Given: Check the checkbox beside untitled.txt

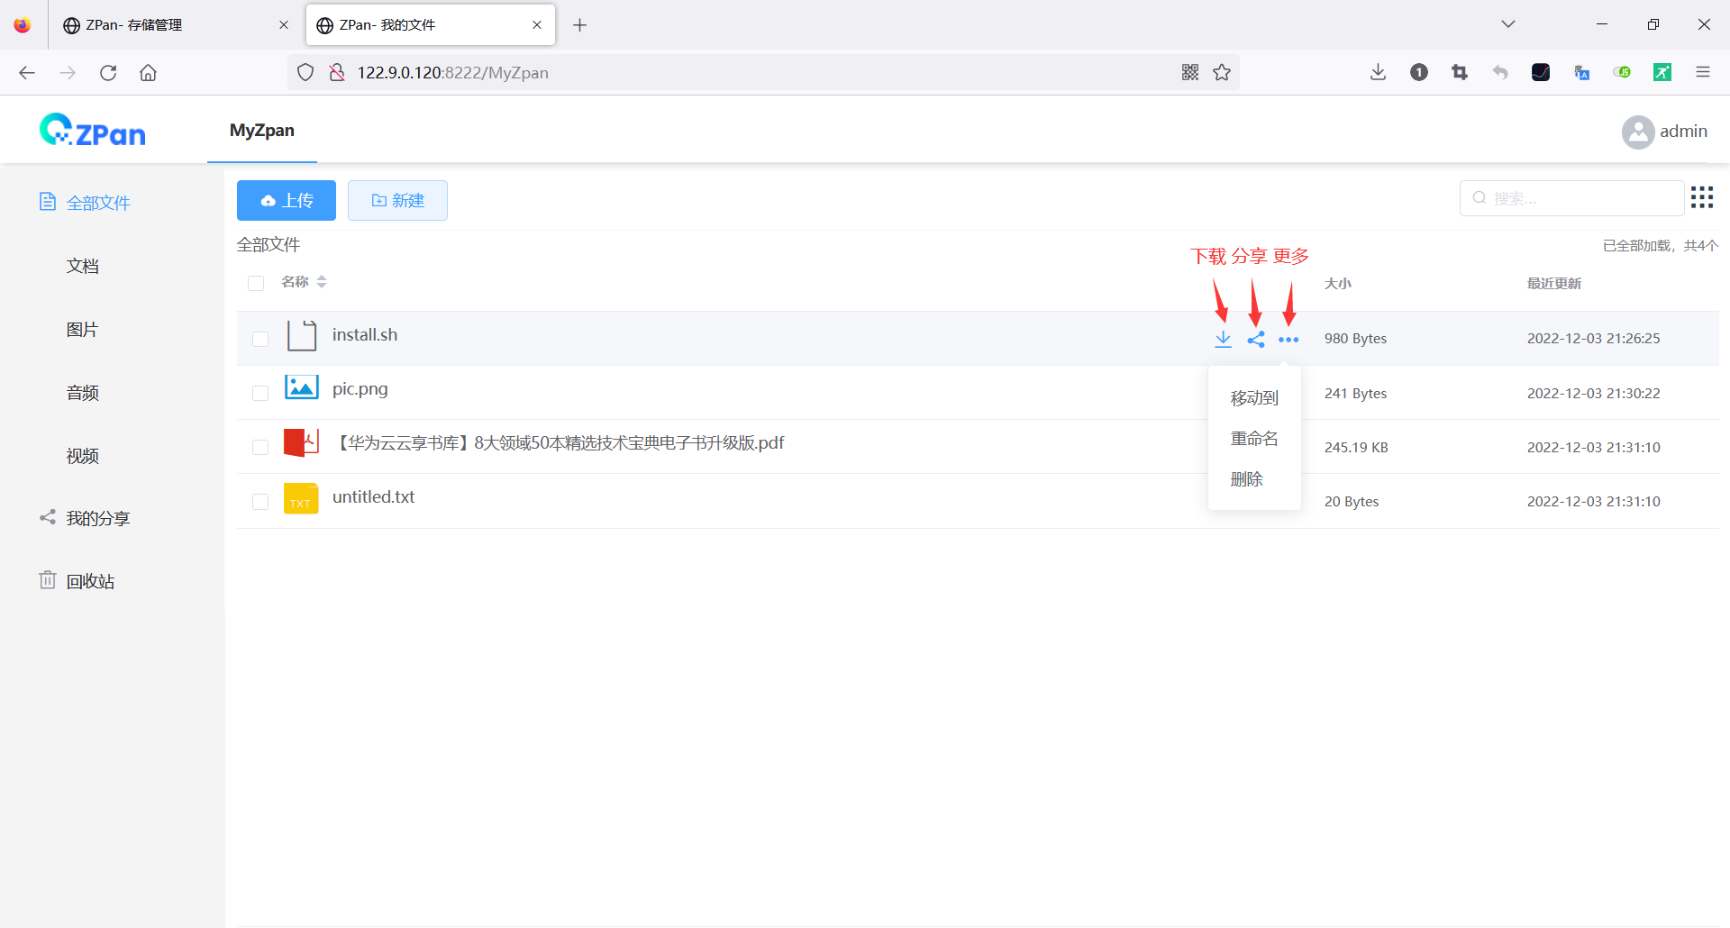Looking at the screenshot, I should 260,501.
